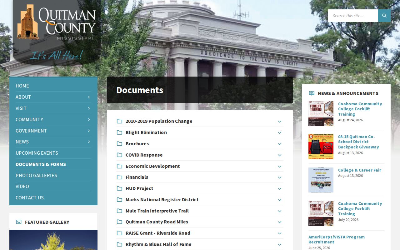Open the Featured Gallery photo

pyautogui.click(x=53, y=240)
